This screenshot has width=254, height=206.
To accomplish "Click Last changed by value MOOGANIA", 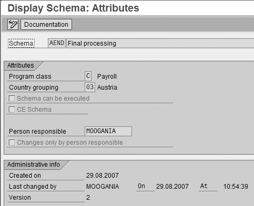I will click(x=103, y=187).
